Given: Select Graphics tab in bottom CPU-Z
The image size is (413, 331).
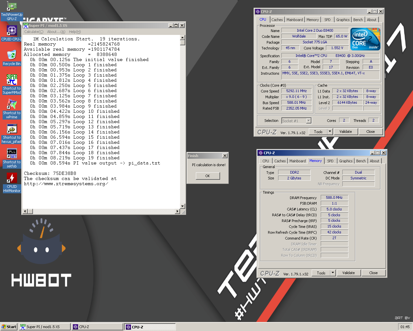Looking at the screenshot, I should click(346, 161).
